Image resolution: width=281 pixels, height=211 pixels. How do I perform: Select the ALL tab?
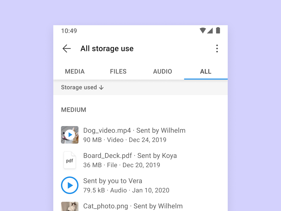click(x=206, y=71)
